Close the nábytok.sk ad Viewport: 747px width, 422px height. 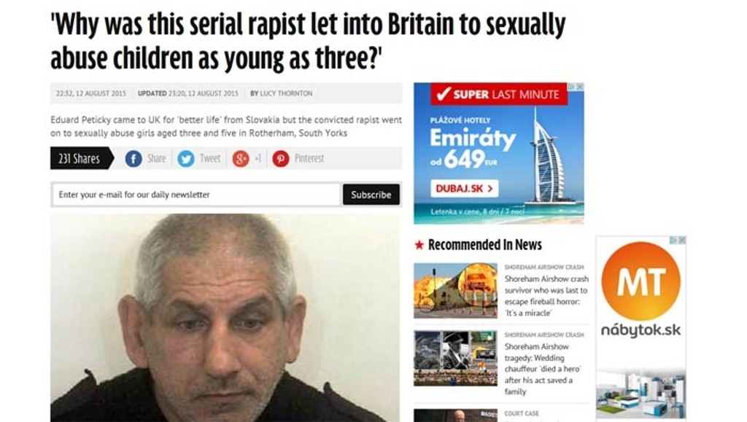682,241
